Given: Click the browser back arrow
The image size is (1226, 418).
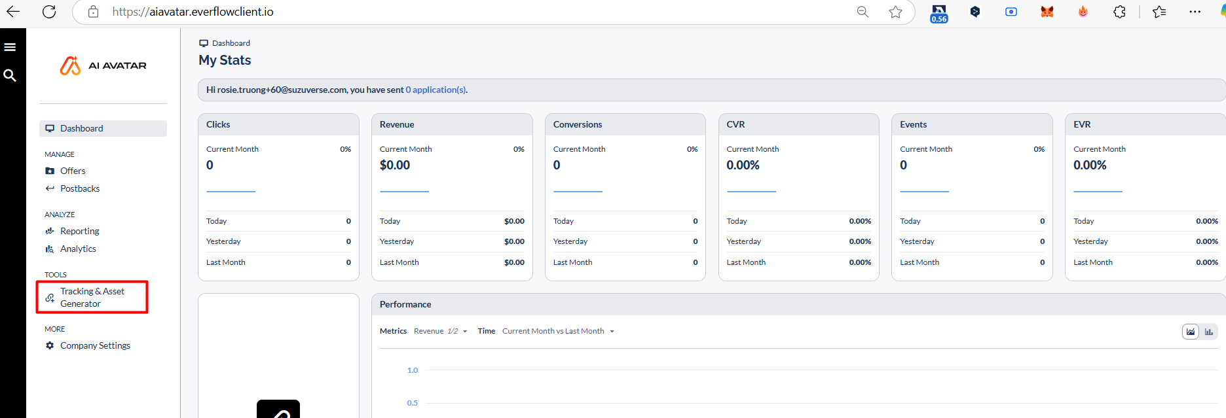Looking at the screenshot, I should [13, 12].
